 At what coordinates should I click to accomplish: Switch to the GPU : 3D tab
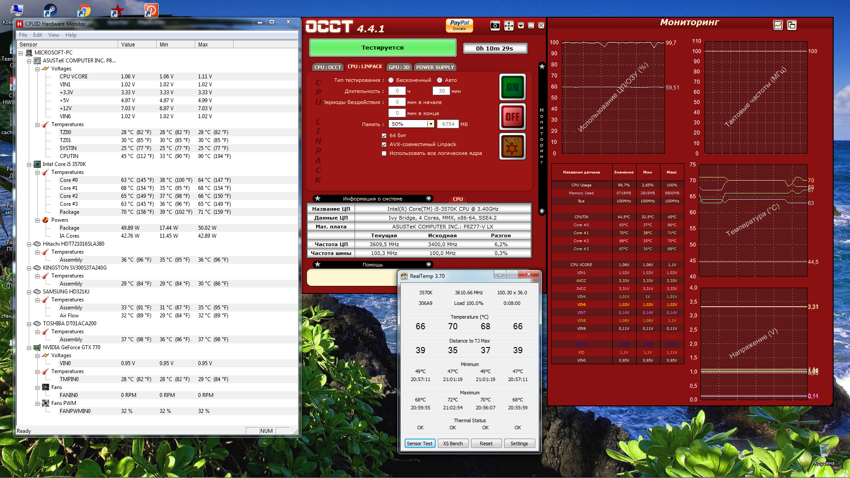coord(399,67)
